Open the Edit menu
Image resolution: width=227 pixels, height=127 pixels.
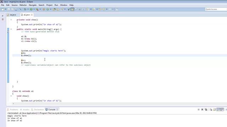coord(8,5)
